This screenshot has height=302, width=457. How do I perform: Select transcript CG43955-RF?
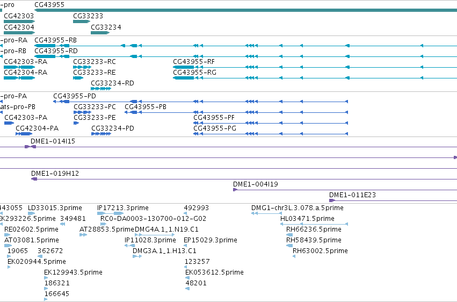[x=315, y=67]
